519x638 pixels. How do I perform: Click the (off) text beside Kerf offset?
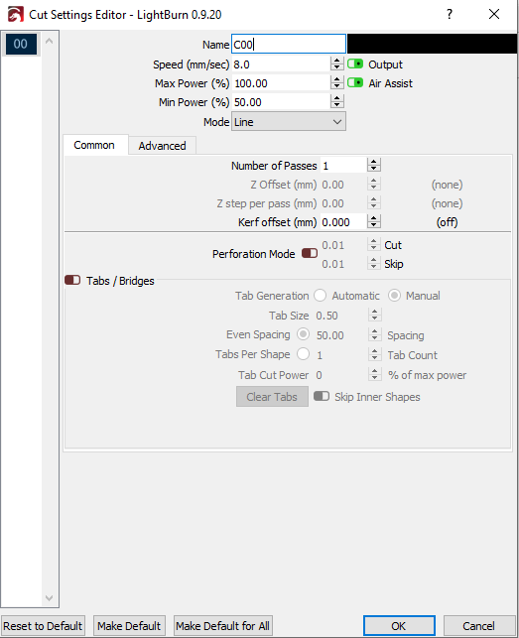point(447,222)
